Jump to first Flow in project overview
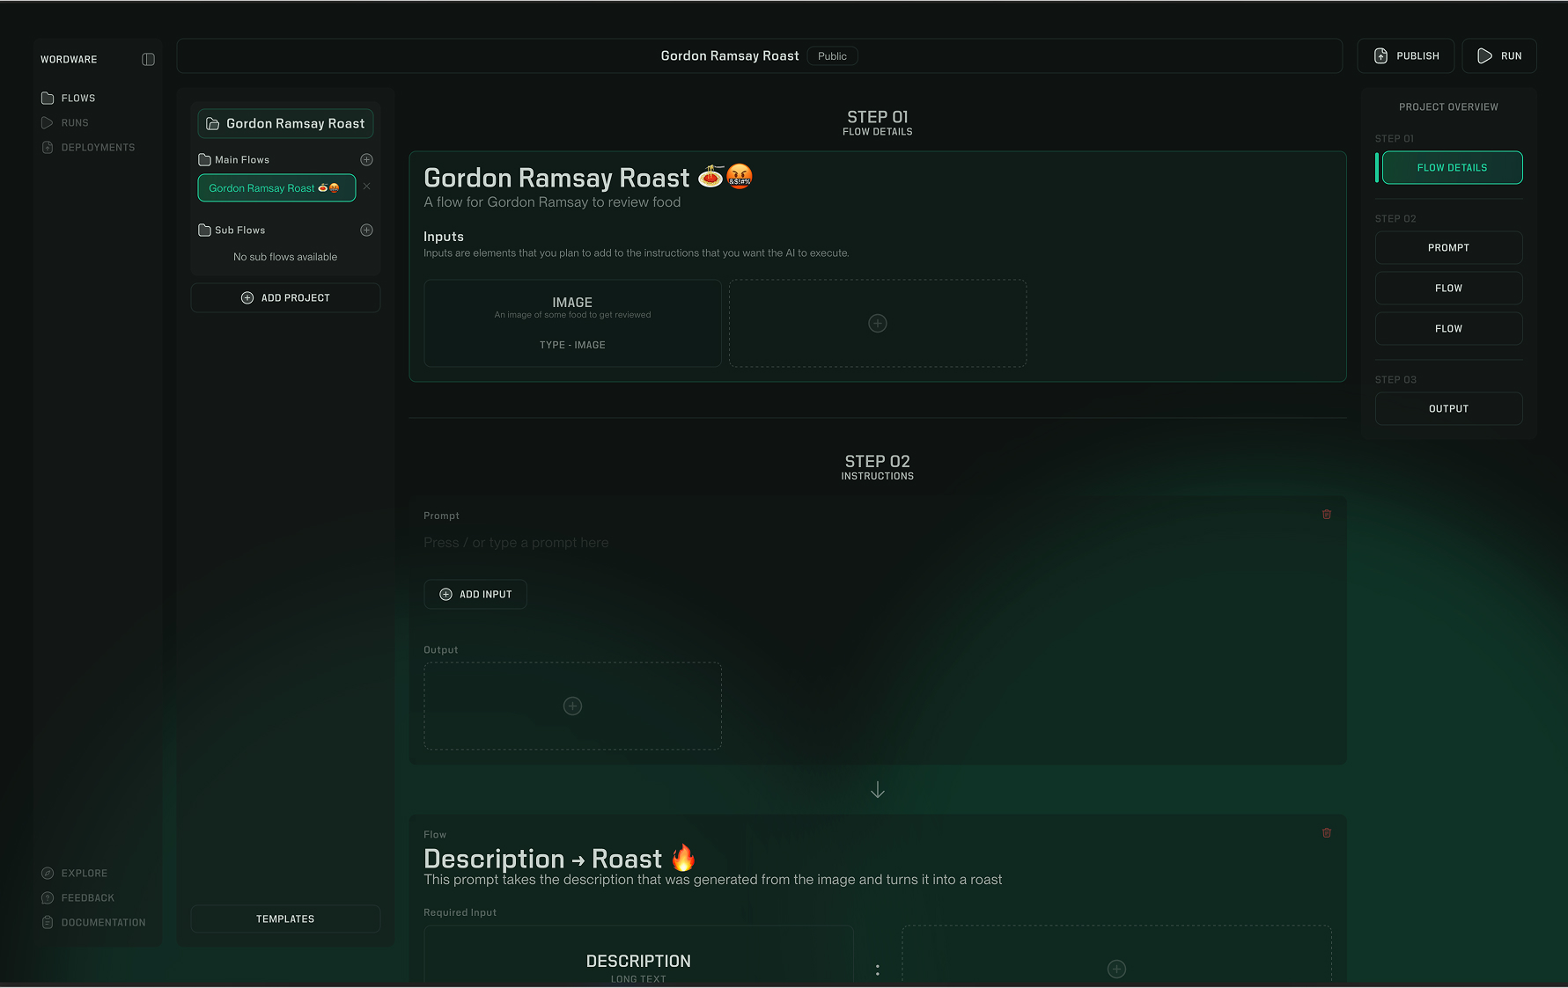Image resolution: width=1568 pixels, height=988 pixels. (1448, 288)
